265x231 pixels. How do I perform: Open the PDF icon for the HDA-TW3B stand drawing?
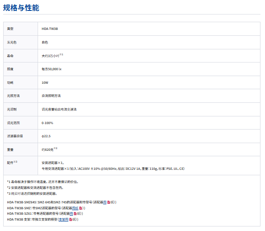tap(71, 219)
